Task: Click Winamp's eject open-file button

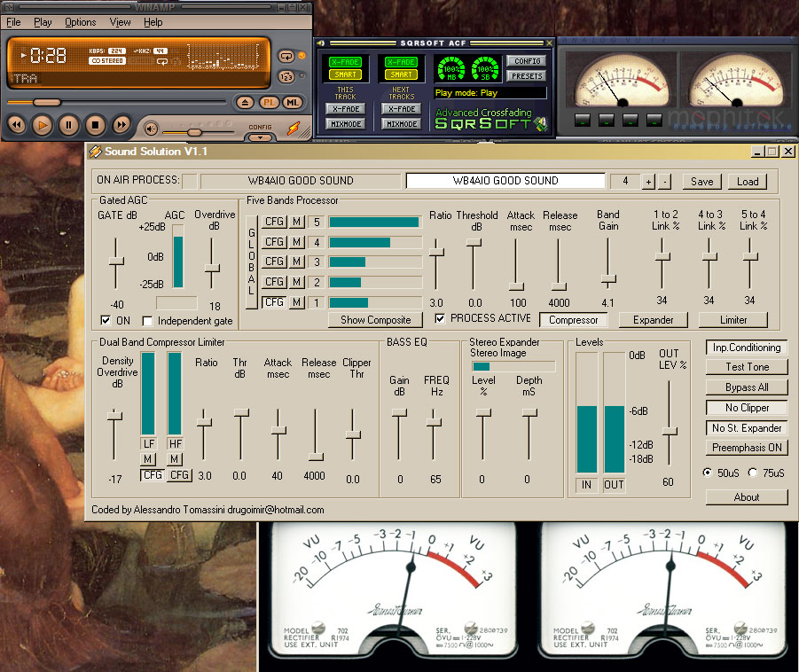Action: pyautogui.click(x=245, y=103)
